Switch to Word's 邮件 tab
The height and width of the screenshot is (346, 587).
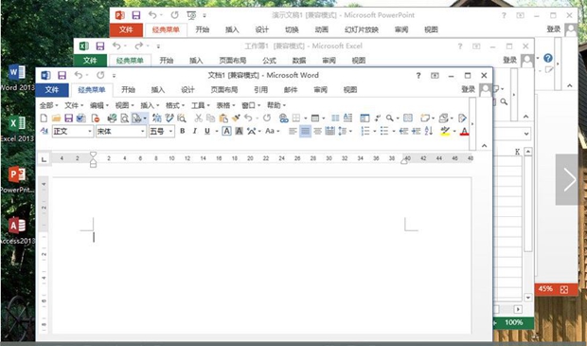click(x=291, y=90)
